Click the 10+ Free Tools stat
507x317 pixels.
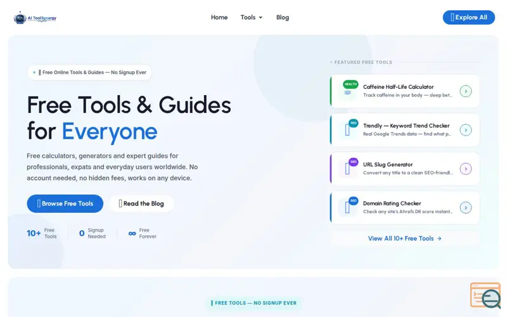[x=42, y=233]
